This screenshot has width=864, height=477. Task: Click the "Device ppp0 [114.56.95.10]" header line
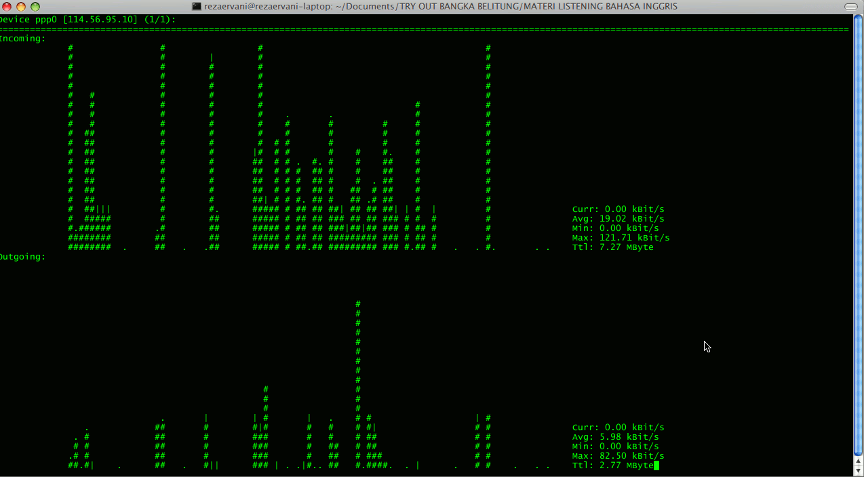pos(88,20)
